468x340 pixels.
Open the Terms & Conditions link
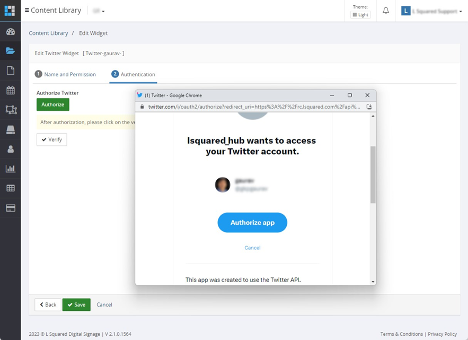401,334
